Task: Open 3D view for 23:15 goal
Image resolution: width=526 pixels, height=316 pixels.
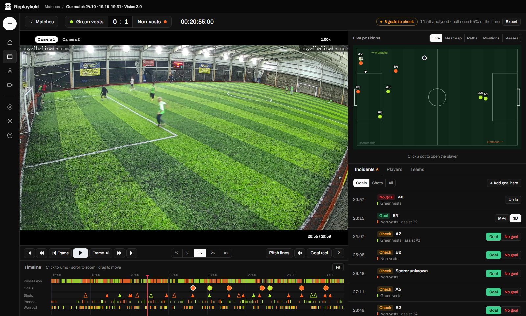Action: [x=515, y=218]
